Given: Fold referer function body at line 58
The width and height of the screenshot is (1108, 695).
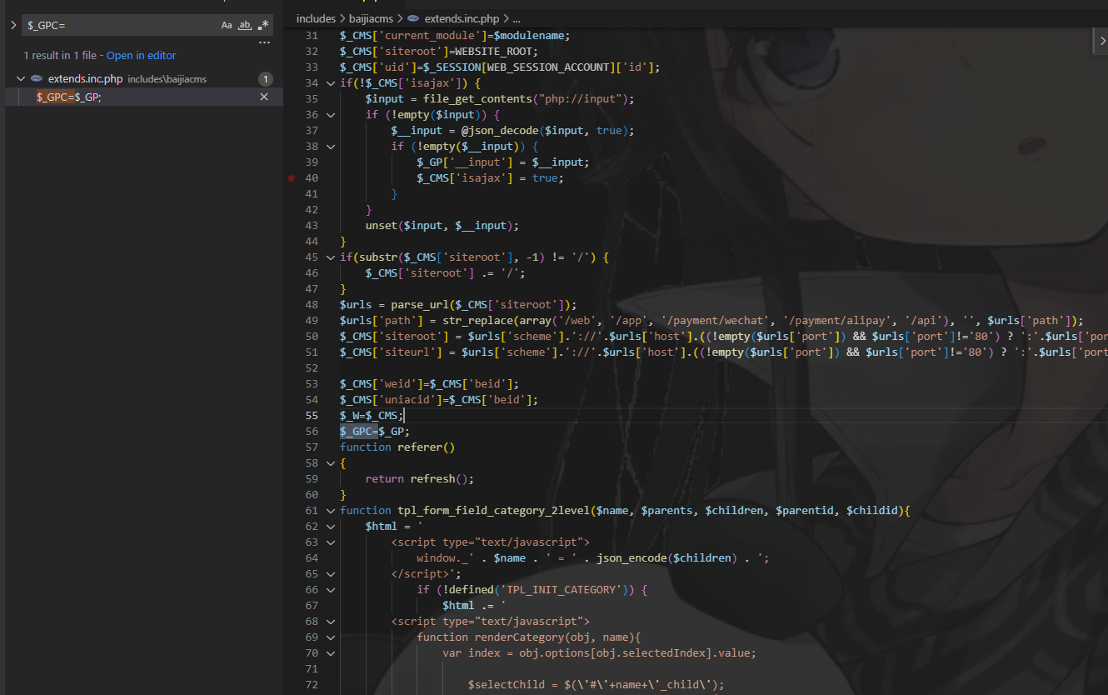Looking at the screenshot, I should click(331, 463).
